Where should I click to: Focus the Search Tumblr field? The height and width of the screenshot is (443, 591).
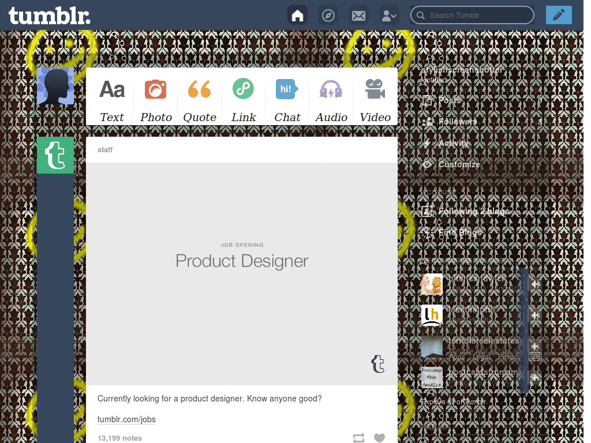pos(472,16)
